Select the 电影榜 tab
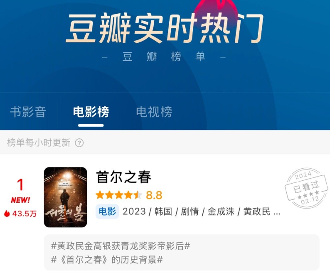The height and width of the screenshot is (280, 330). (91, 112)
